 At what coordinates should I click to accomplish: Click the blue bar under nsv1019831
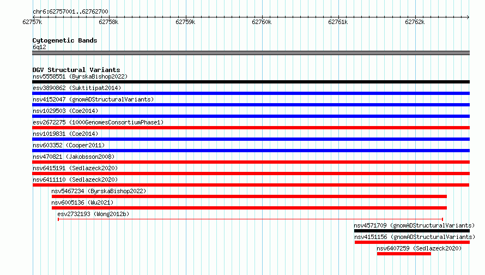coord(251,139)
